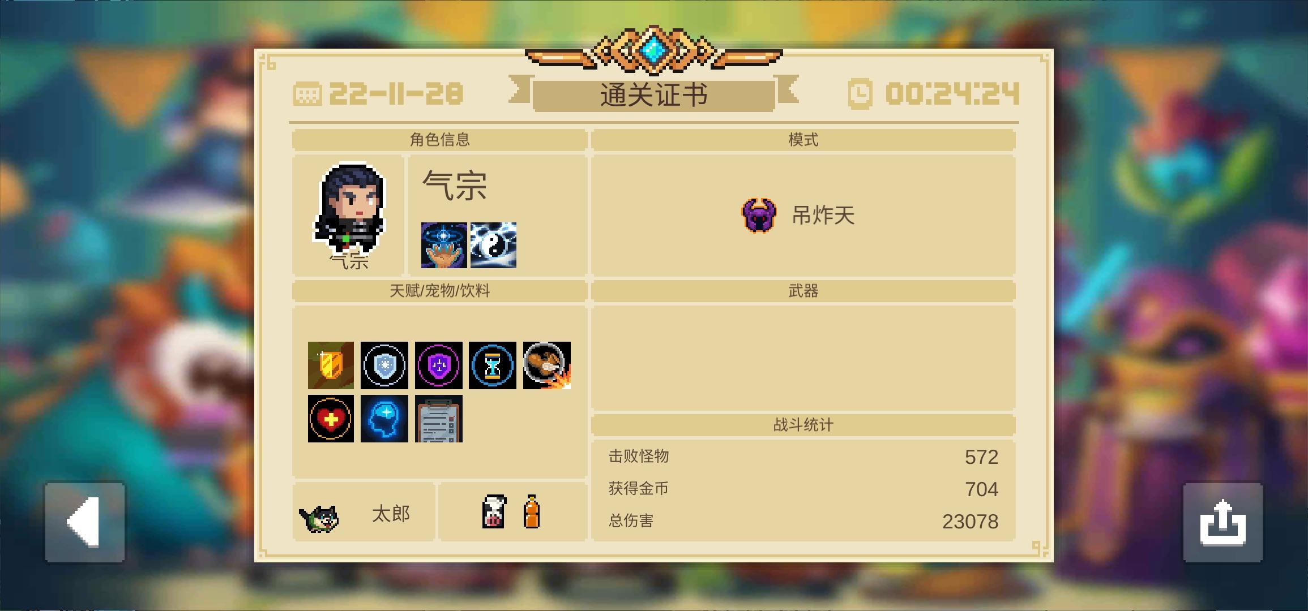
Task: Click the 通关证书 title banner
Action: coord(654,95)
